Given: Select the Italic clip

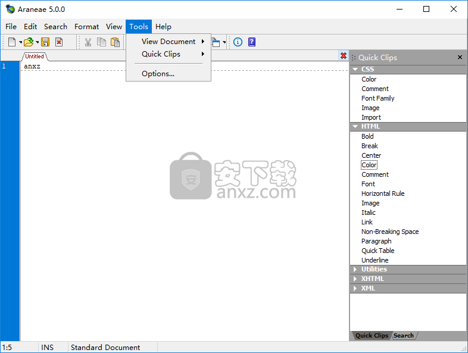Looking at the screenshot, I should click(369, 213).
